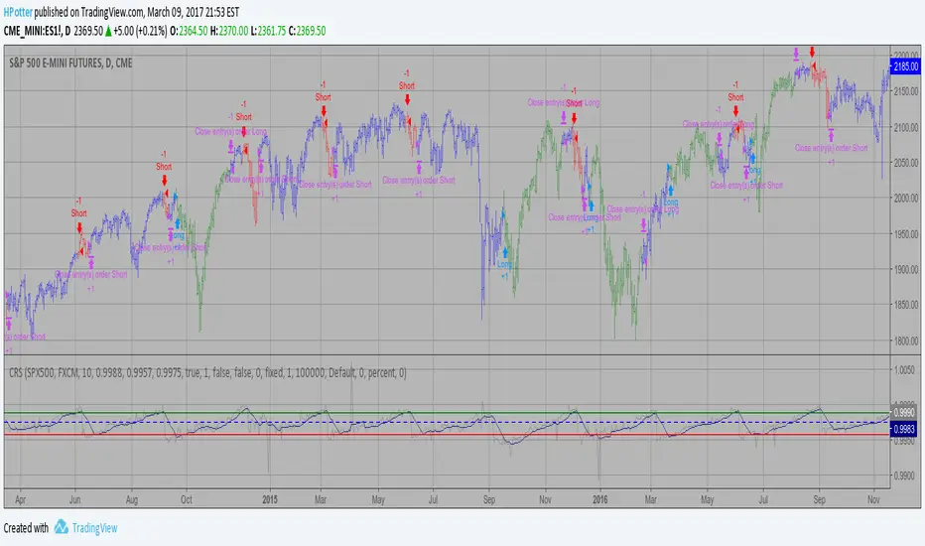Click the 0.9900 indicator axis label

[x=904, y=476]
